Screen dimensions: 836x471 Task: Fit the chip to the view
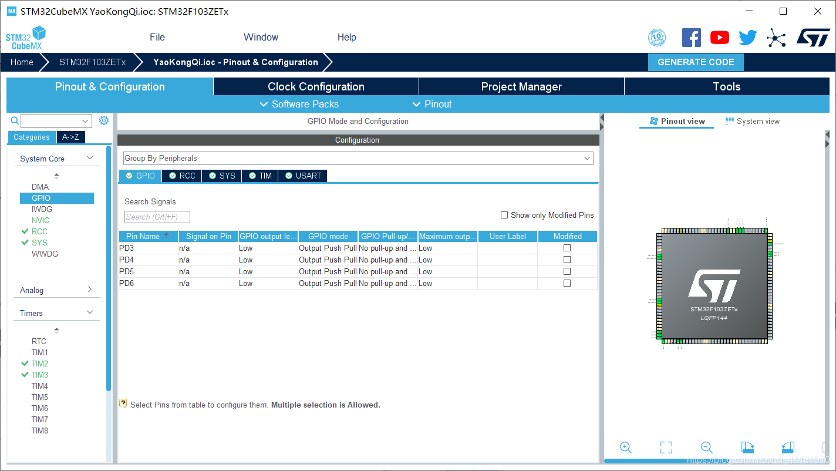(666, 448)
